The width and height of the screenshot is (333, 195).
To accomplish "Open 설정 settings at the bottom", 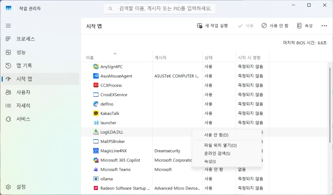I will pos(40,187).
